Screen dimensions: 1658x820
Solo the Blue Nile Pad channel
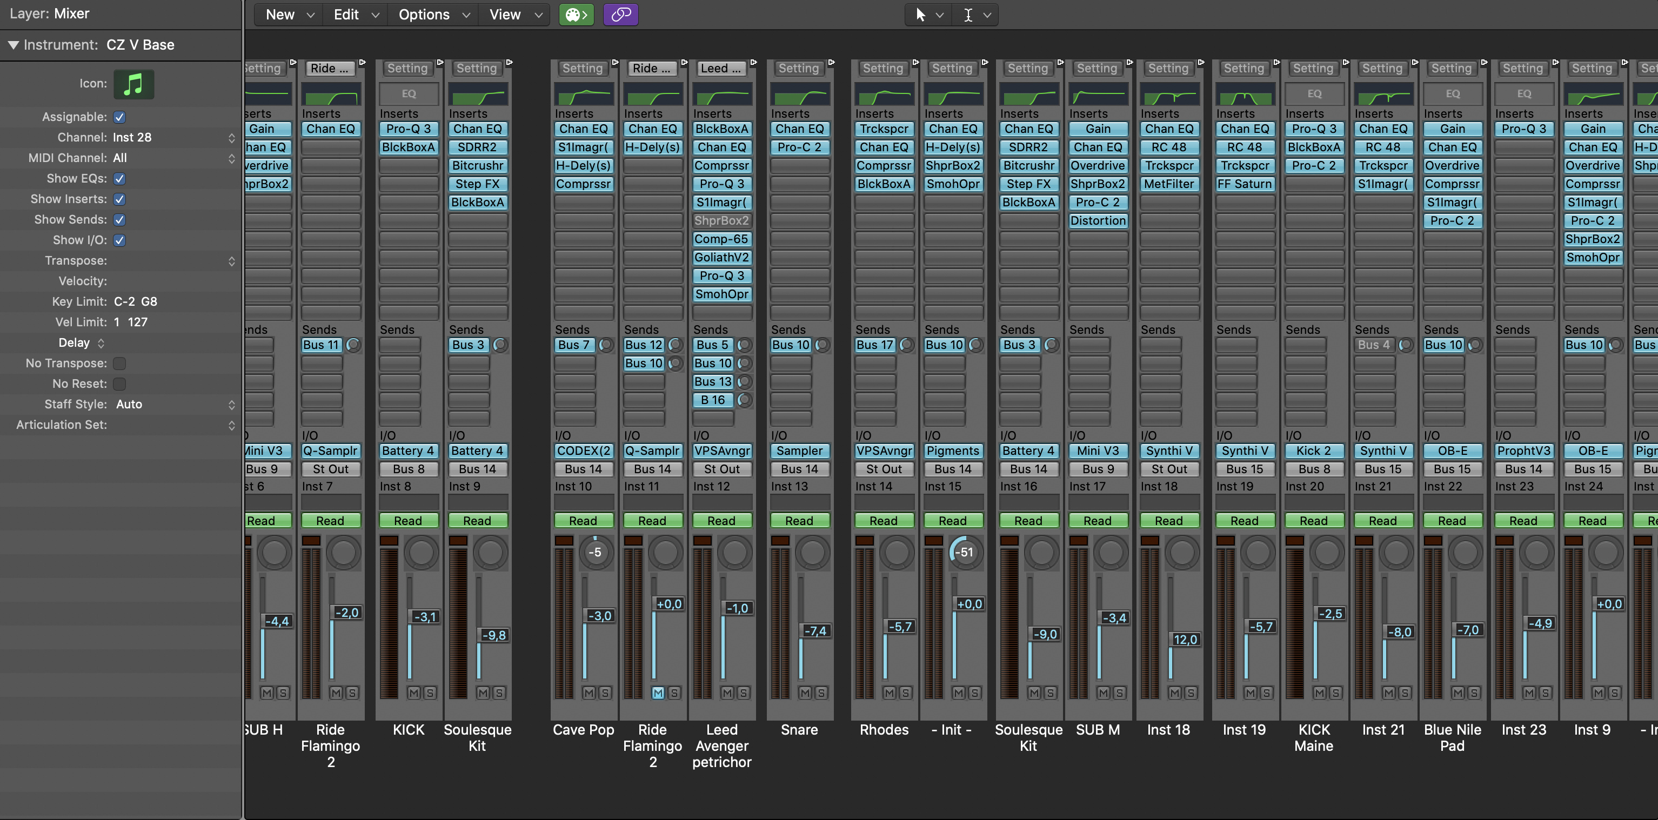point(1473,693)
